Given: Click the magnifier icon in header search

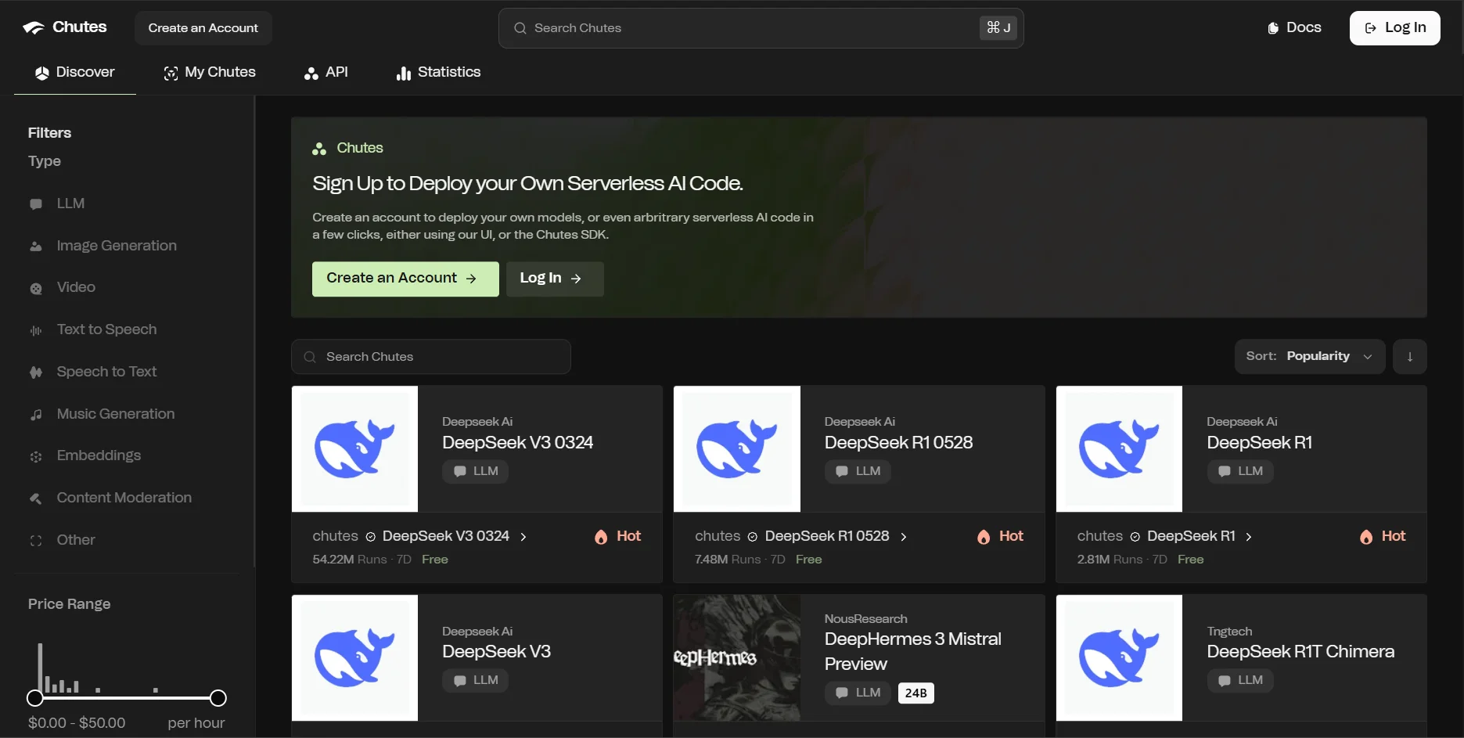Looking at the screenshot, I should 520,28.
